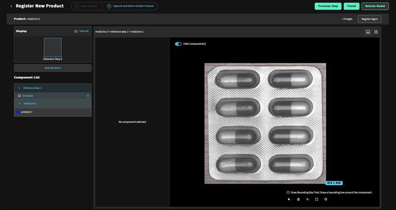Click the Finish button
Screen dimensions: 396x210
point(351,6)
